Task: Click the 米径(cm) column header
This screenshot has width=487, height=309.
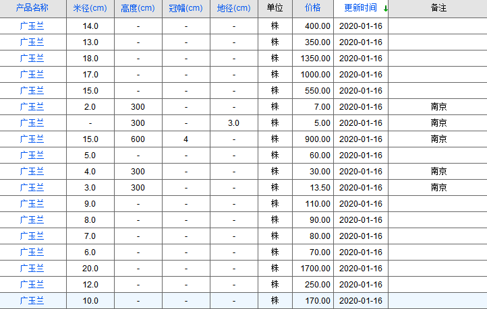Action: pos(90,9)
